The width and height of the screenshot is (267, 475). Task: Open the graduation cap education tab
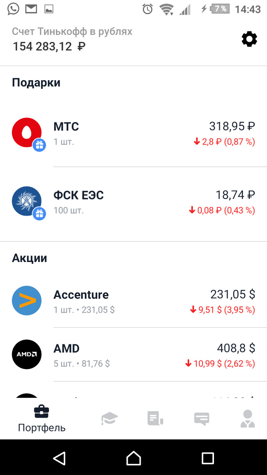coord(109,418)
